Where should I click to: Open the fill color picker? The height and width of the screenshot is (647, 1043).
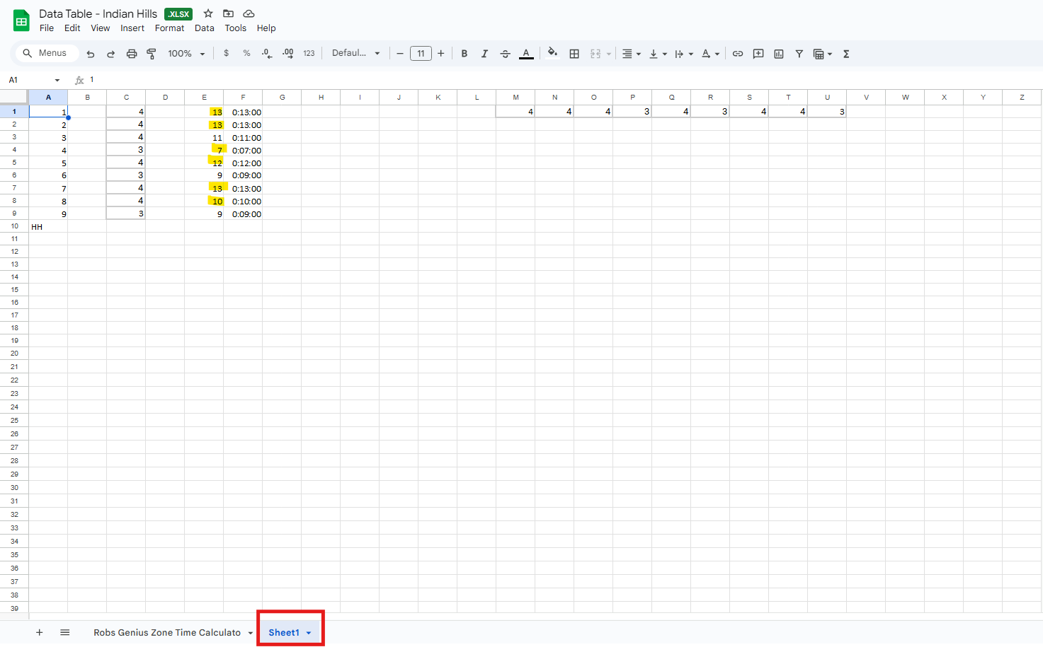click(x=552, y=54)
